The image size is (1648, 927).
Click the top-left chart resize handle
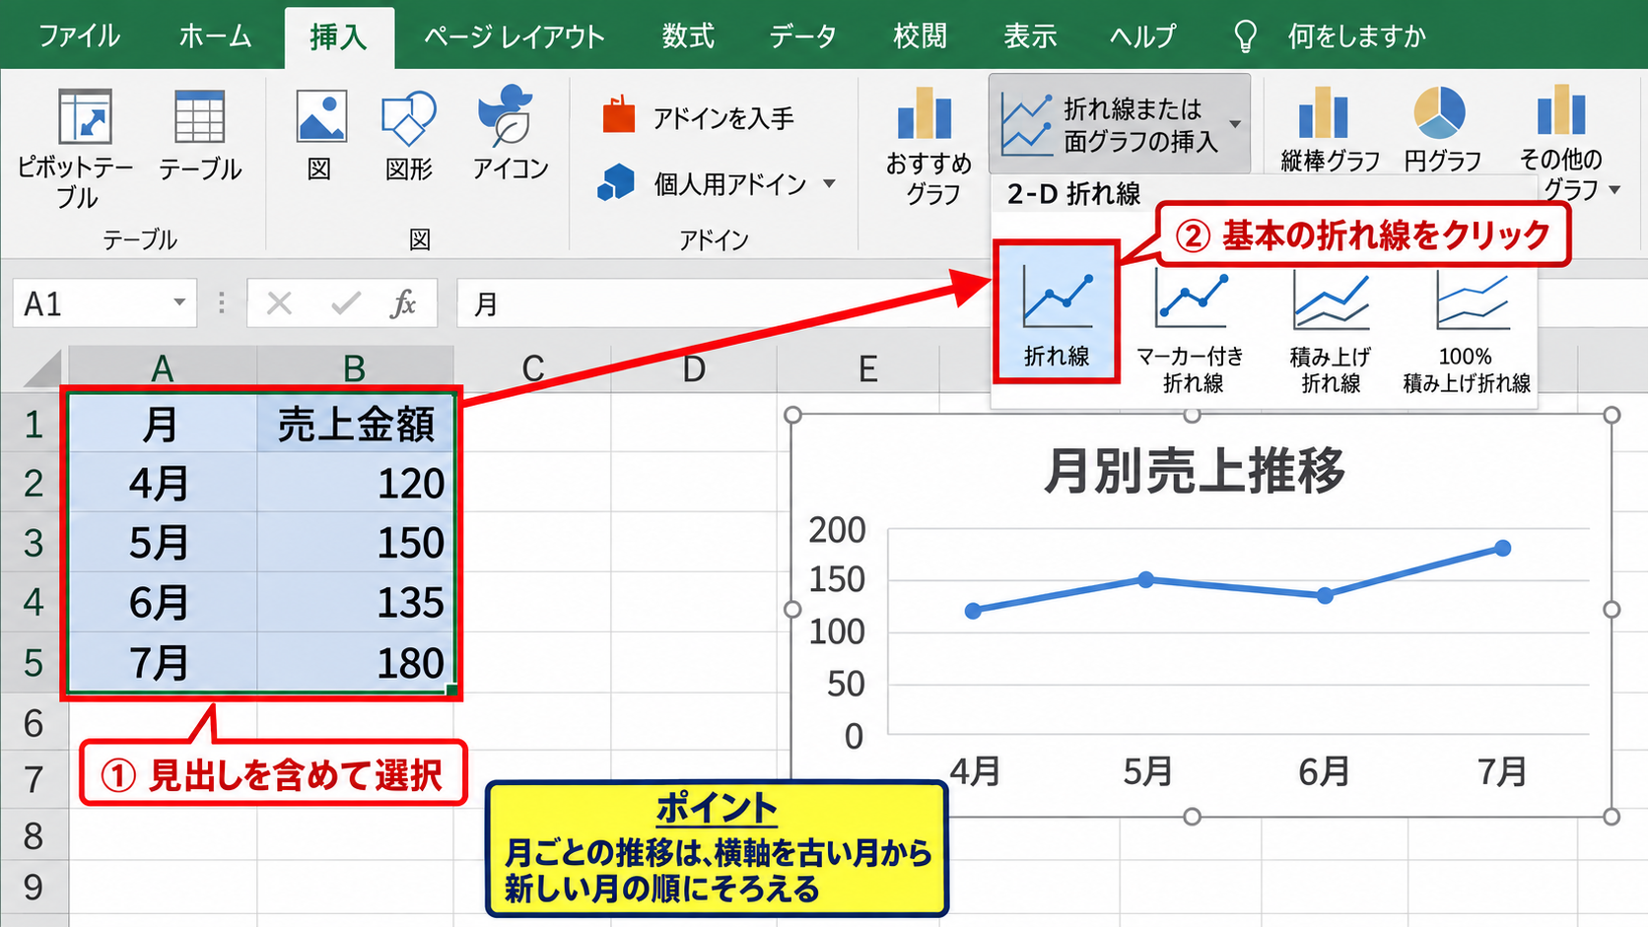[792, 415]
